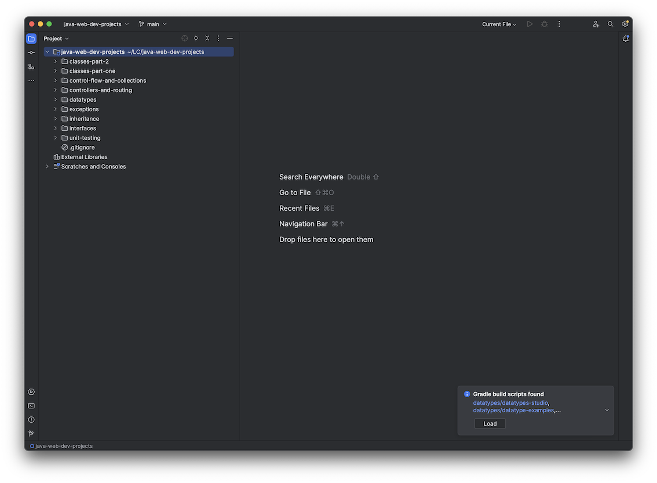Click Select Opened File target icon

click(184, 38)
